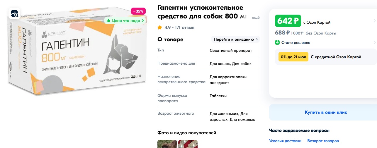Open "Возврат товаров" link

coord(323,141)
